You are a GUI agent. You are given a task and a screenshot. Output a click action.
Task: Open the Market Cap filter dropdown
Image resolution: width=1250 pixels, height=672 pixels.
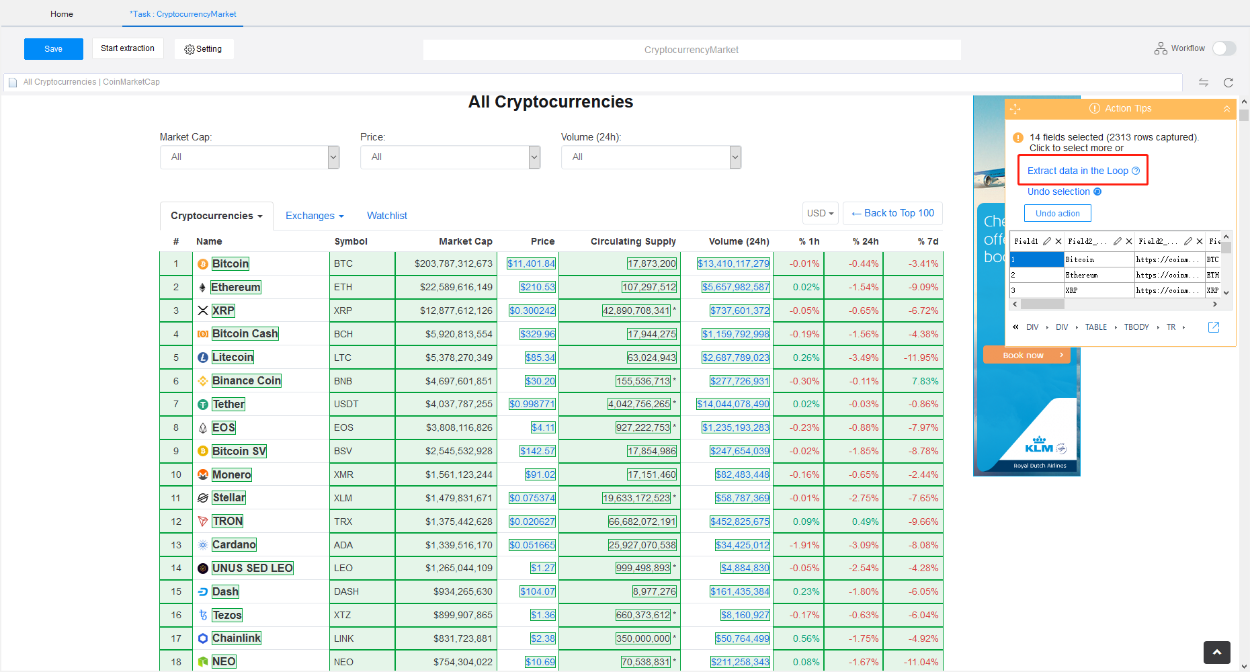pyautogui.click(x=249, y=157)
